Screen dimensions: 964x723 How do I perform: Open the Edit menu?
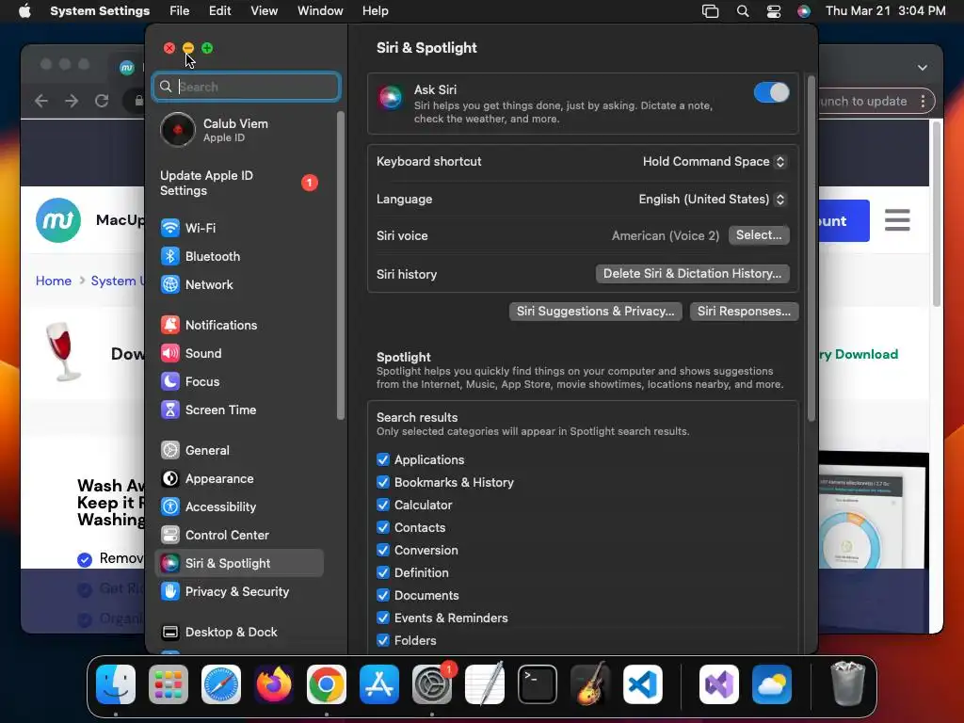coord(220,11)
